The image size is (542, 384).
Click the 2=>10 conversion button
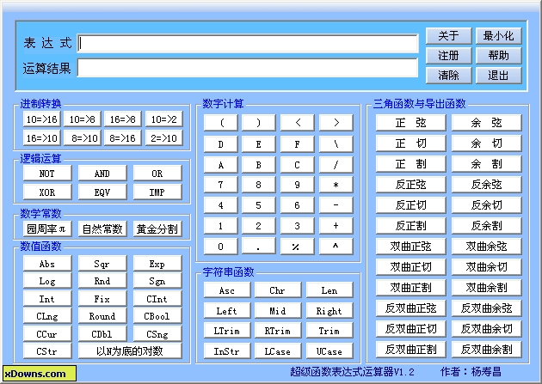click(x=163, y=138)
